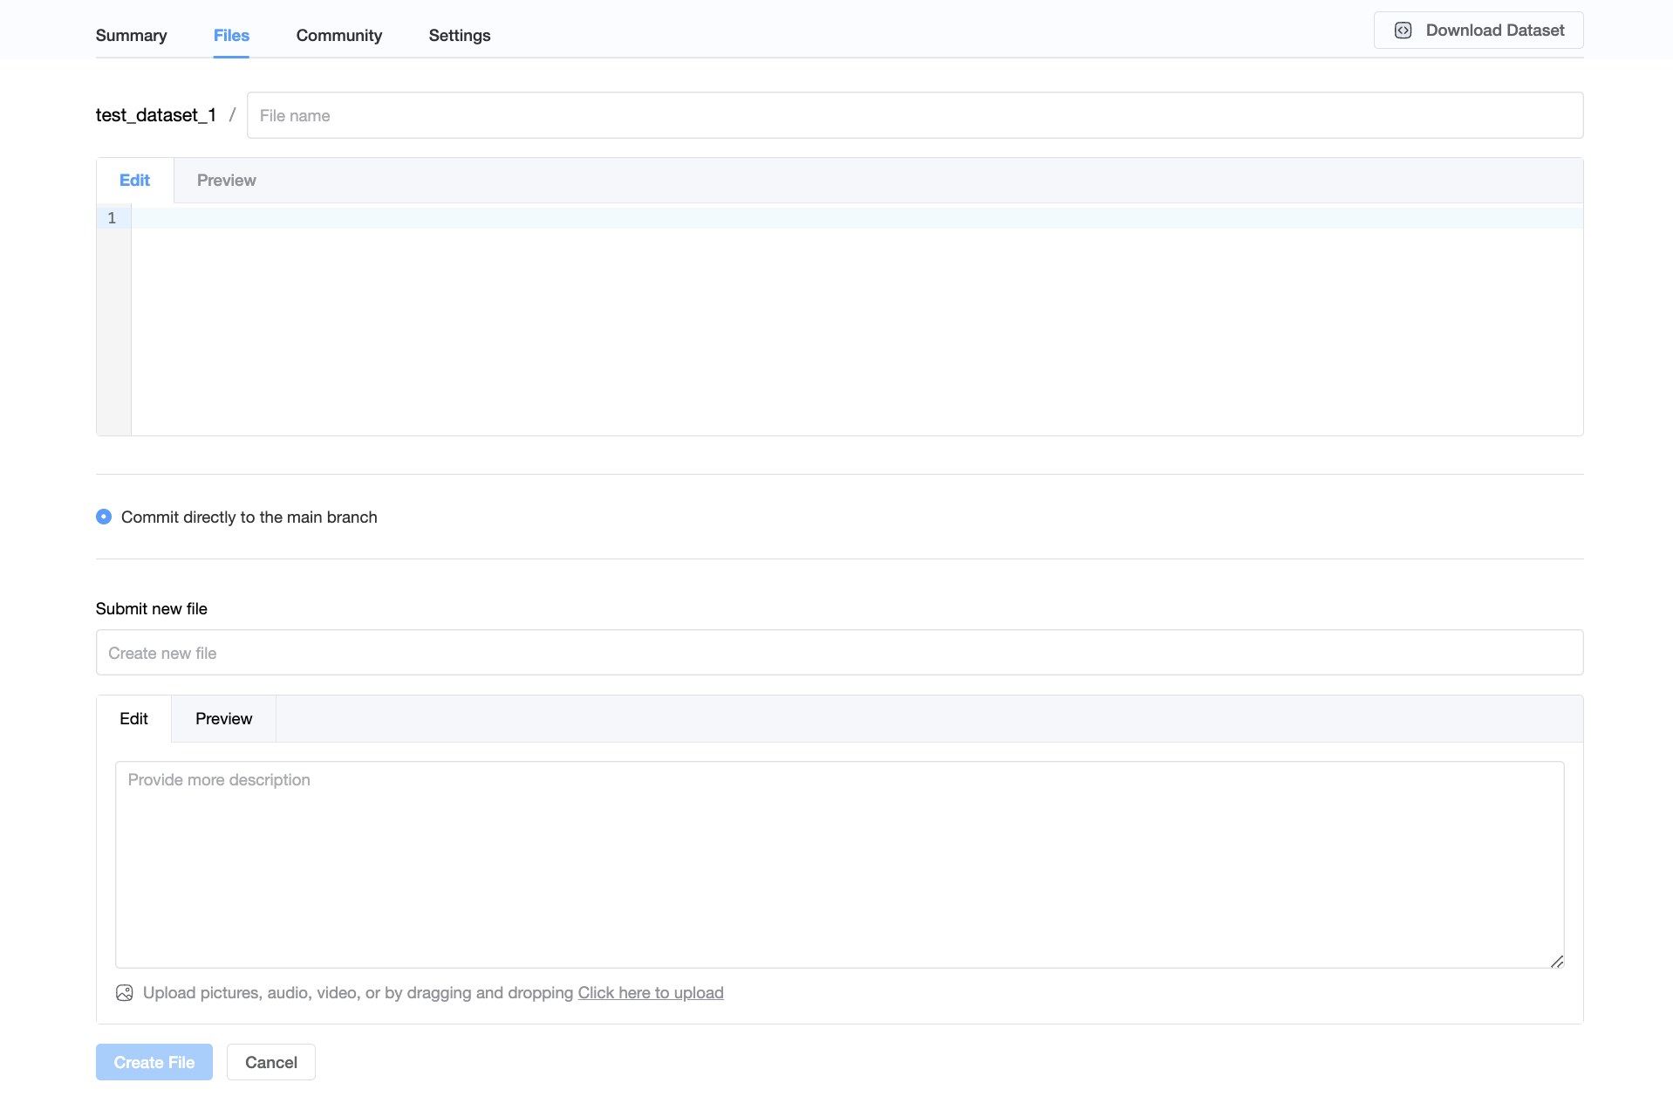The height and width of the screenshot is (1110, 1673).
Task: Show the file content Preview tab
Action: point(226,181)
